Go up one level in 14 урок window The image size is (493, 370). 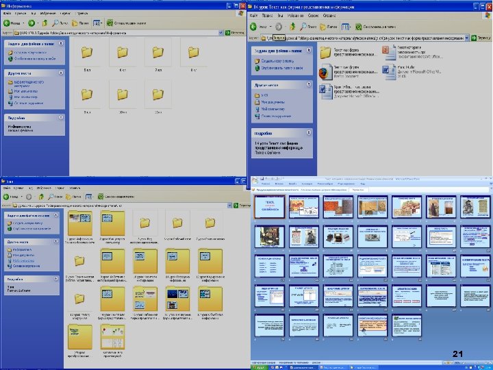(x=293, y=27)
